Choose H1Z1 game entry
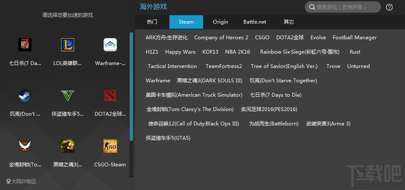The height and width of the screenshot is (190, 405). [x=152, y=52]
